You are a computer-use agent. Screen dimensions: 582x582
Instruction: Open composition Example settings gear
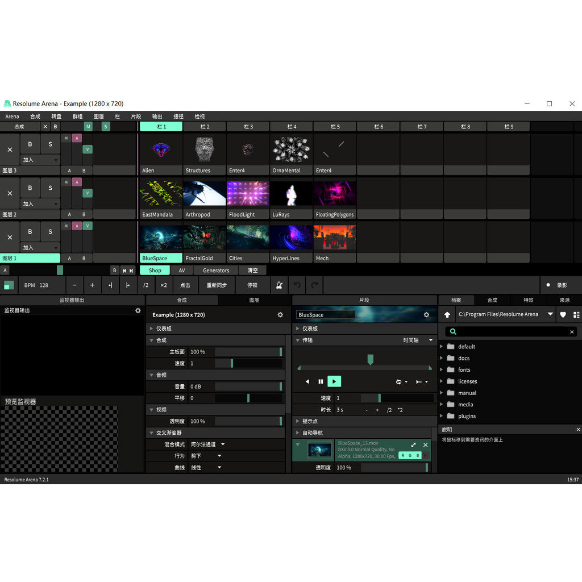(x=280, y=315)
